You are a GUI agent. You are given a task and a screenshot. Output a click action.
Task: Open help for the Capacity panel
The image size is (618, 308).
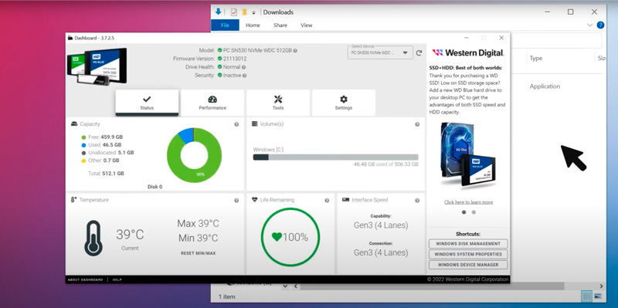click(x=236, y=124)
